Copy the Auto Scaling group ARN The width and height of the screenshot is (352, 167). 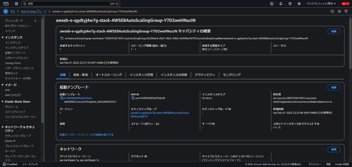(62, 38)
